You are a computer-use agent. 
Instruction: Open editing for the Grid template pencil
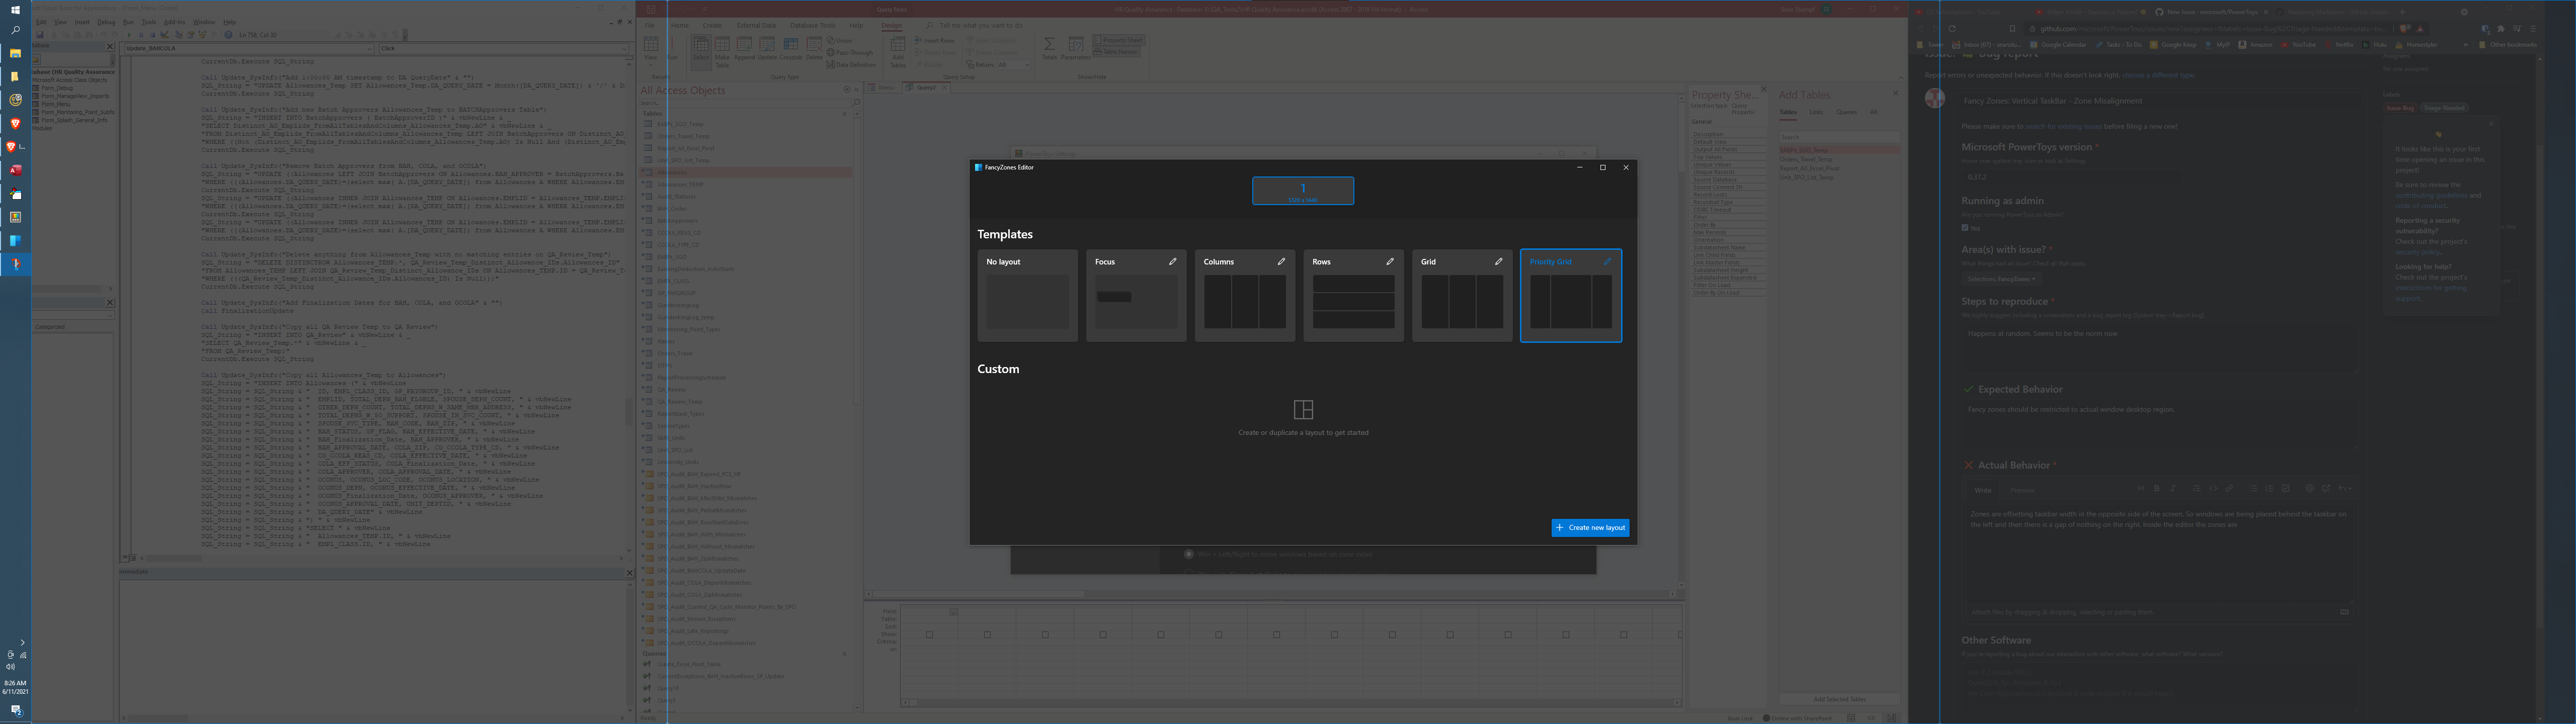tap(1498, 262)
